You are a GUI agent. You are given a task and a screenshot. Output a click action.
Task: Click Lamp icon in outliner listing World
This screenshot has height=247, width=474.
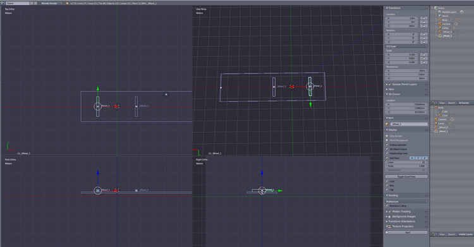point(440,28)
